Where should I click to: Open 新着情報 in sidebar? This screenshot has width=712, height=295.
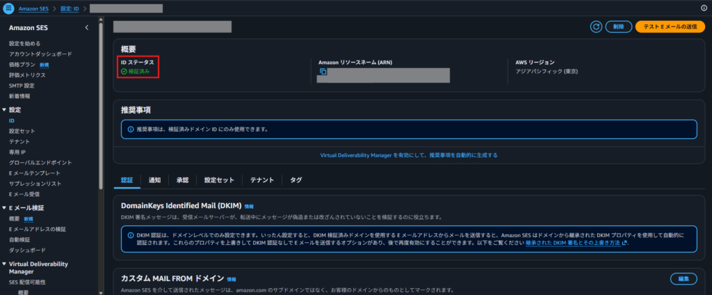pyautogui.click(x=19, y=96)
